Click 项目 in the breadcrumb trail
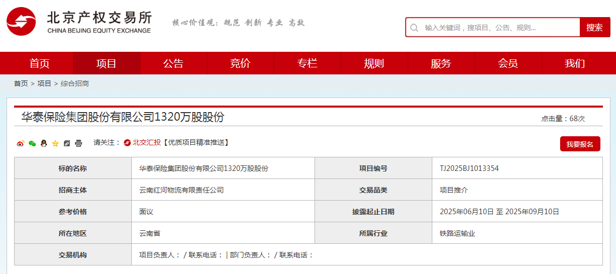 pyautogui.click(x=44, y=83)
